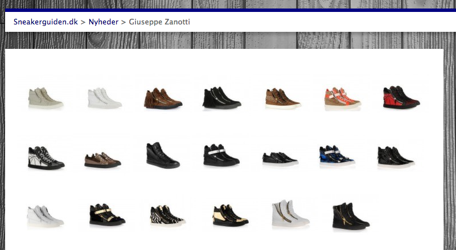This screenshot has height=250, width=456.
Task: Choose the orange and tan strap sneaker
Action: click(x=343, y=99)
